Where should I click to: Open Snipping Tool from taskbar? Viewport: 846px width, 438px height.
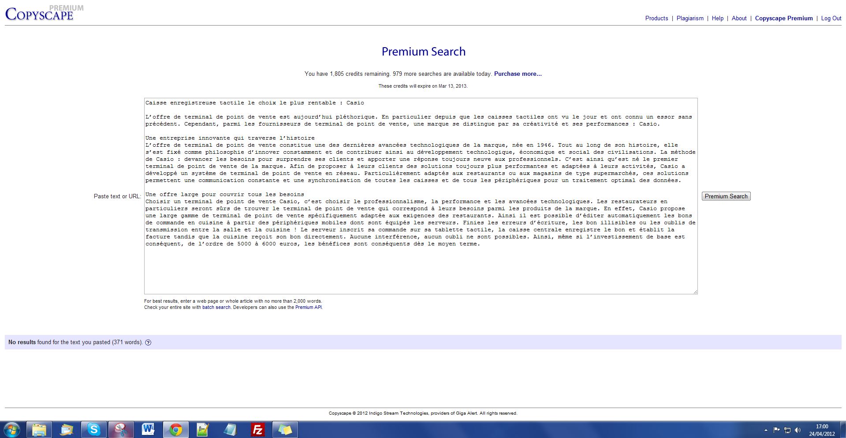(121, 429)
